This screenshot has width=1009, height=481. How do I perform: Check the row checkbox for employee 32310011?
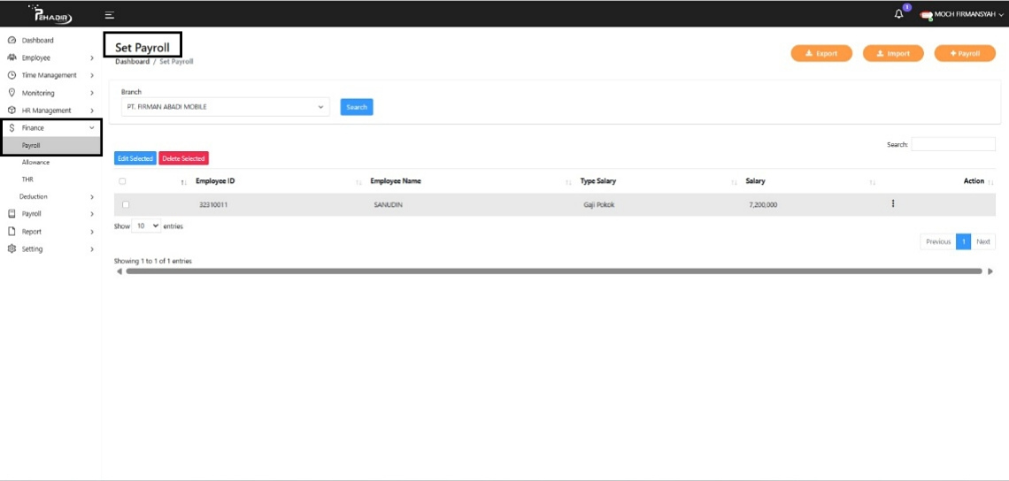(126, 204)
